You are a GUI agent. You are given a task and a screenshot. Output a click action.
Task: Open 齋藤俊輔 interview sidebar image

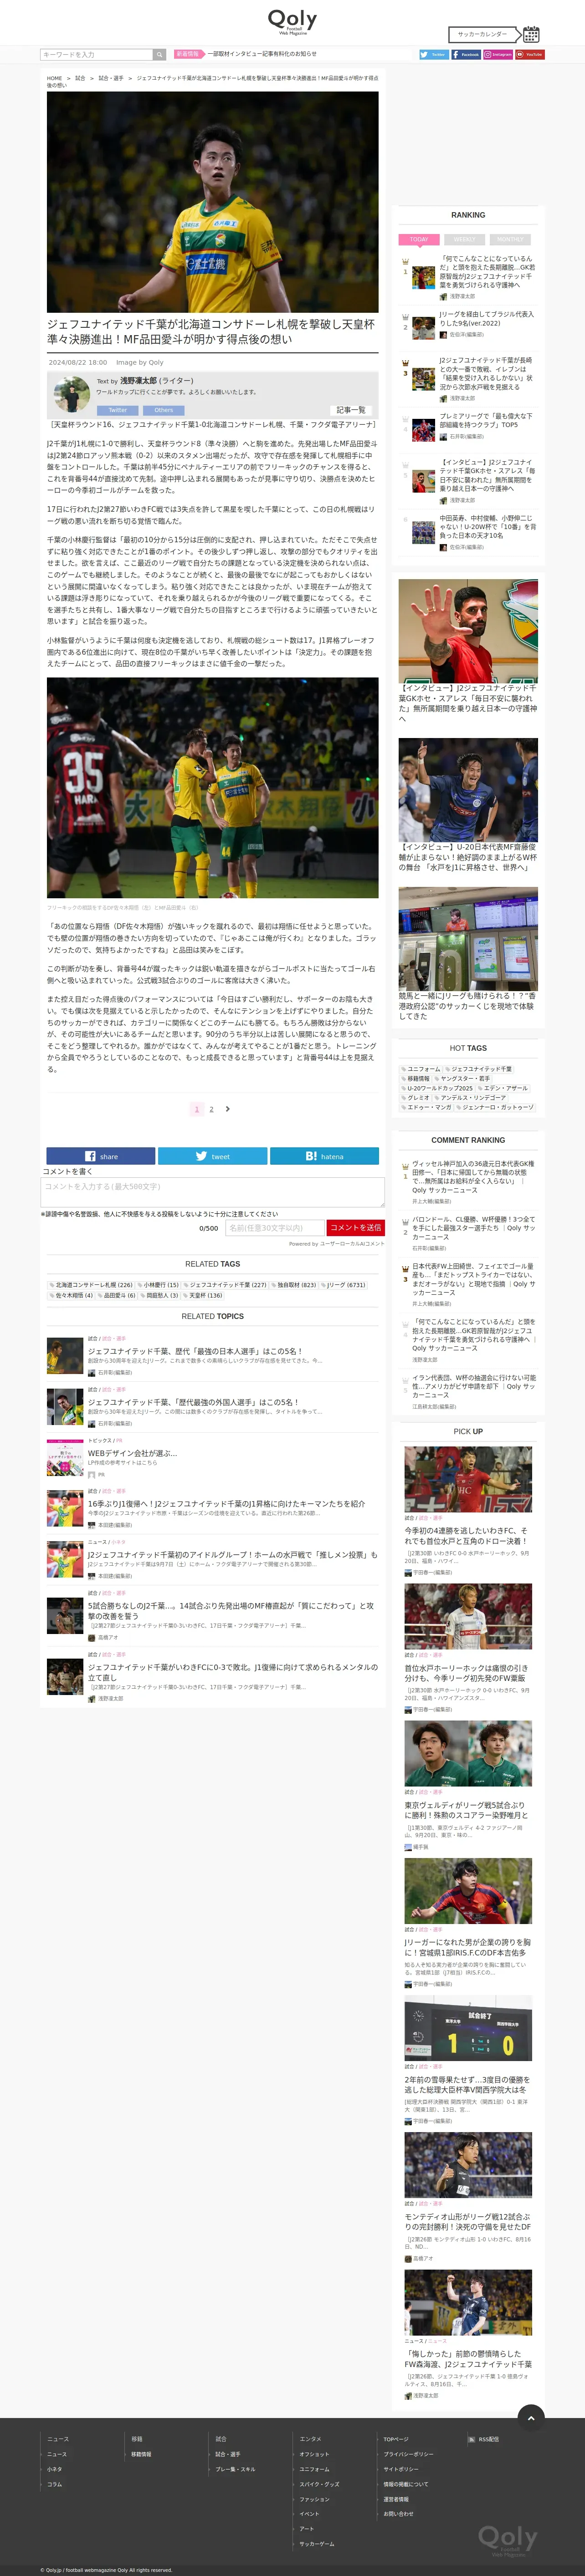pos(468,790)
